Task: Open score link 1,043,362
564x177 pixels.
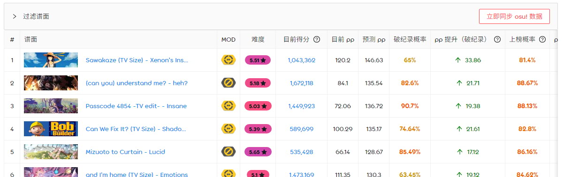Action: point(302,60)
